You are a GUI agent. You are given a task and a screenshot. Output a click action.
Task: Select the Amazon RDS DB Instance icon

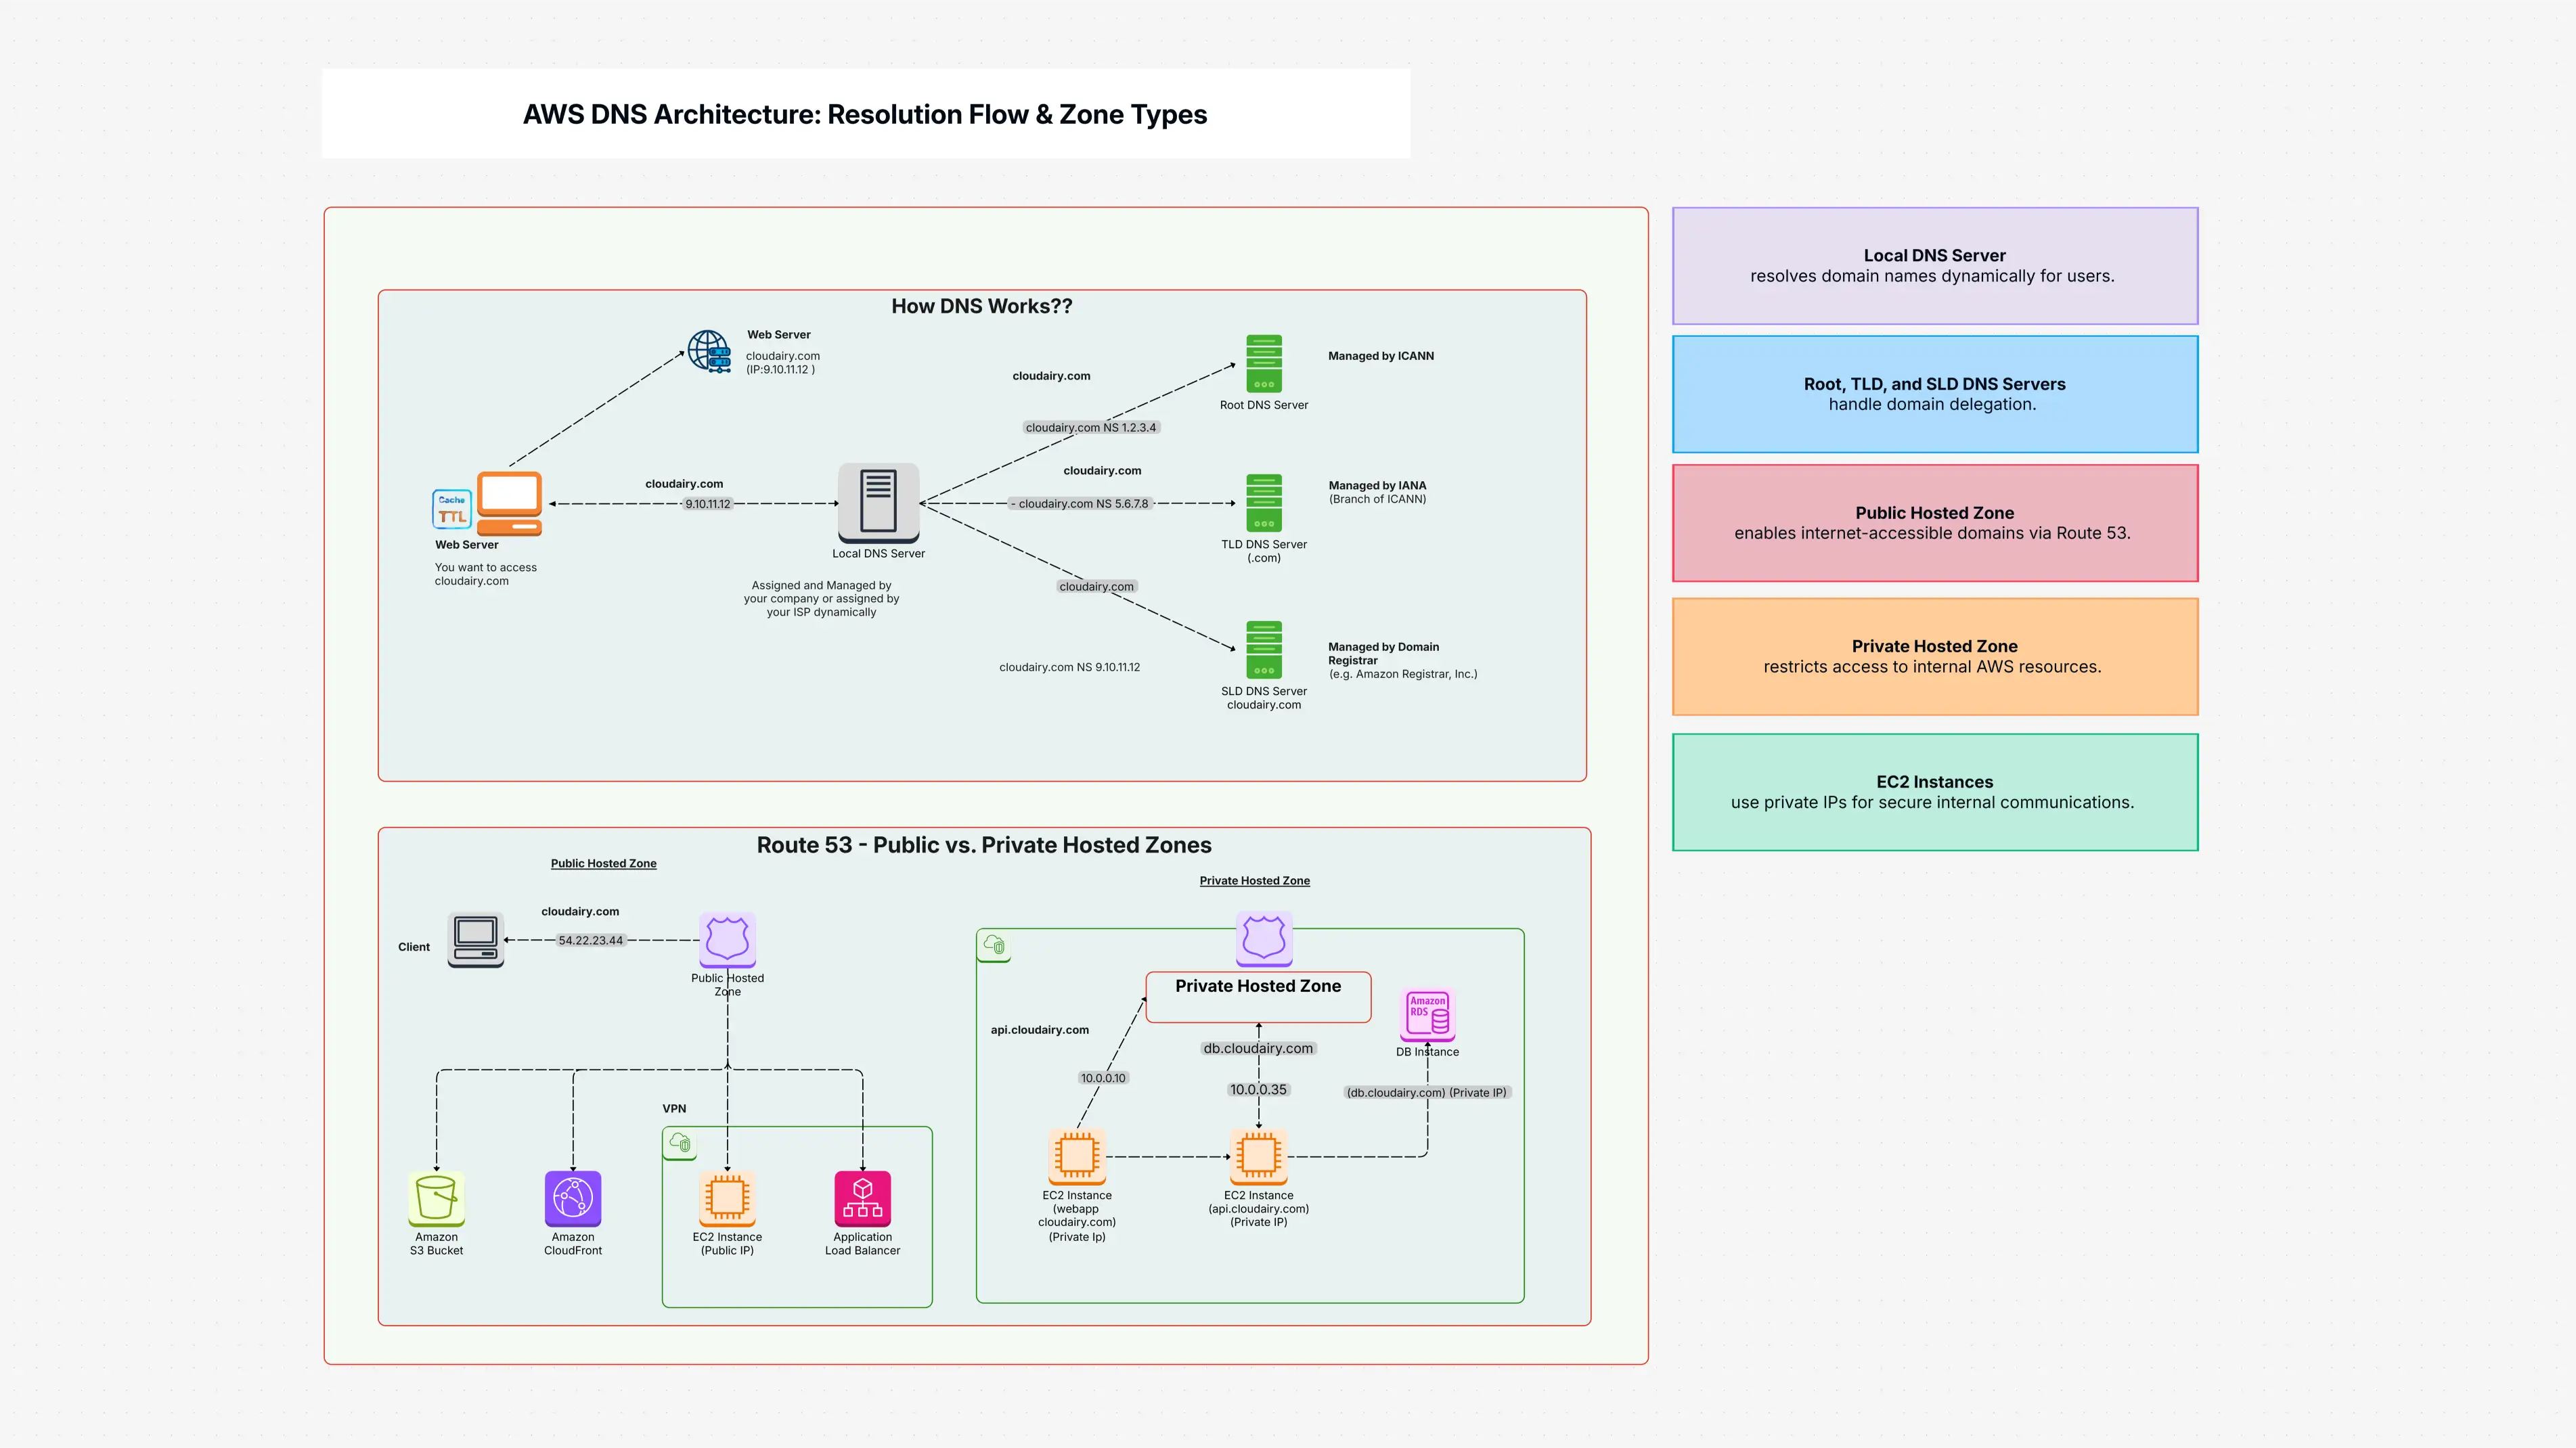click(x=1427, y=1014)
